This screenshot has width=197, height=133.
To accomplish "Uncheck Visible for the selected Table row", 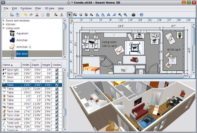I will (x=57, y=85).
